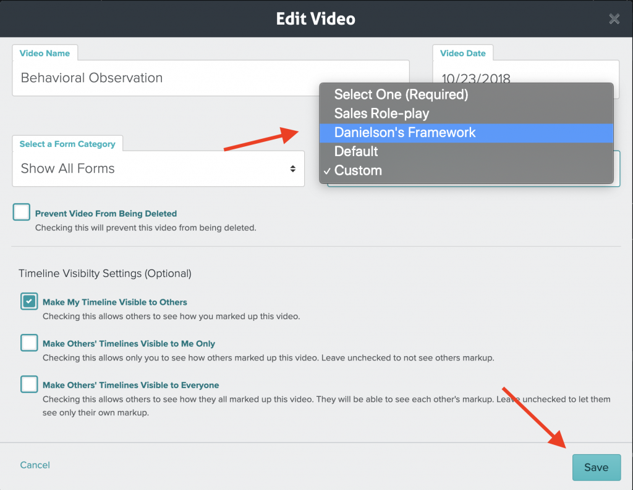Select the checked Custom option
The image size is (633, 490).
pyautogui.click(x=466, y=170)
